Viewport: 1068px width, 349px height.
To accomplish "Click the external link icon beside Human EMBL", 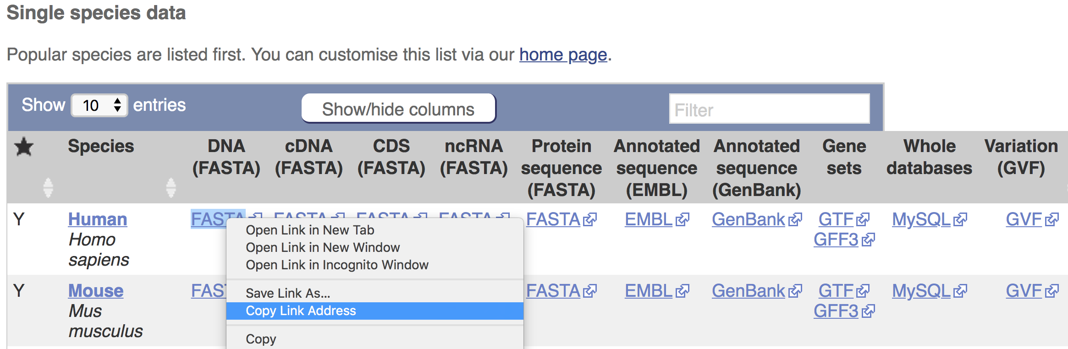I will (x=683, y=219).
